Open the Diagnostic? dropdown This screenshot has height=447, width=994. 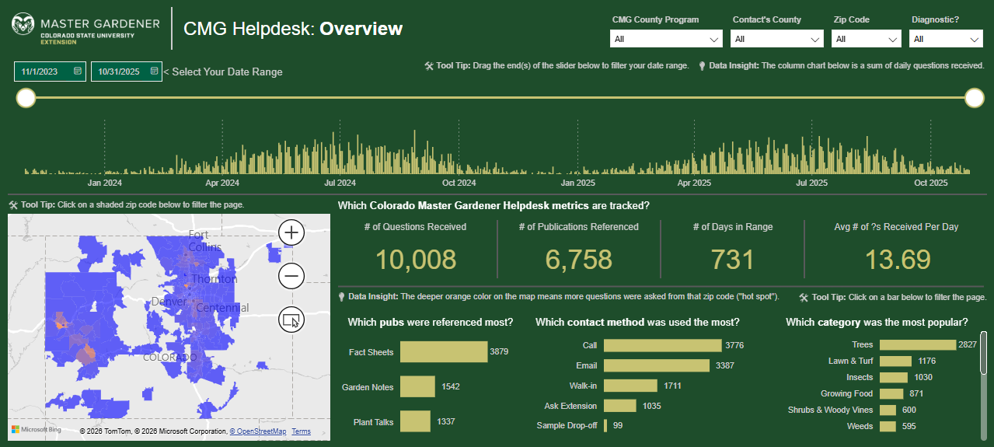click(x=946, y=39)
